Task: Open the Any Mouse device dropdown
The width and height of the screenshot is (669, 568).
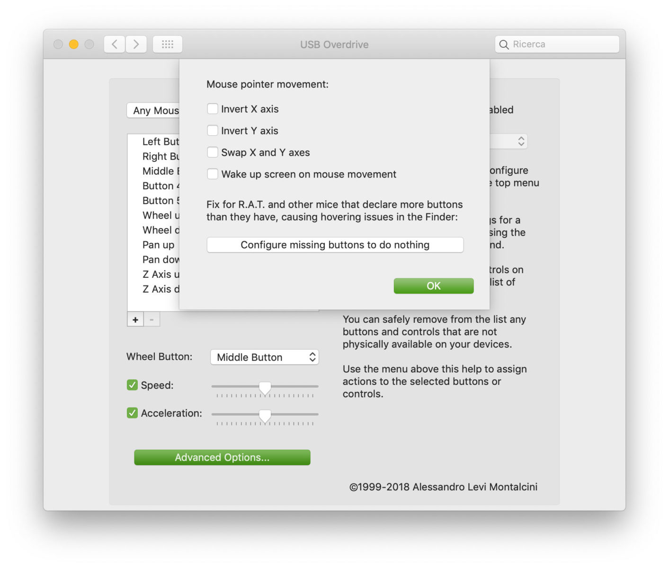Action: pos(153,110)
